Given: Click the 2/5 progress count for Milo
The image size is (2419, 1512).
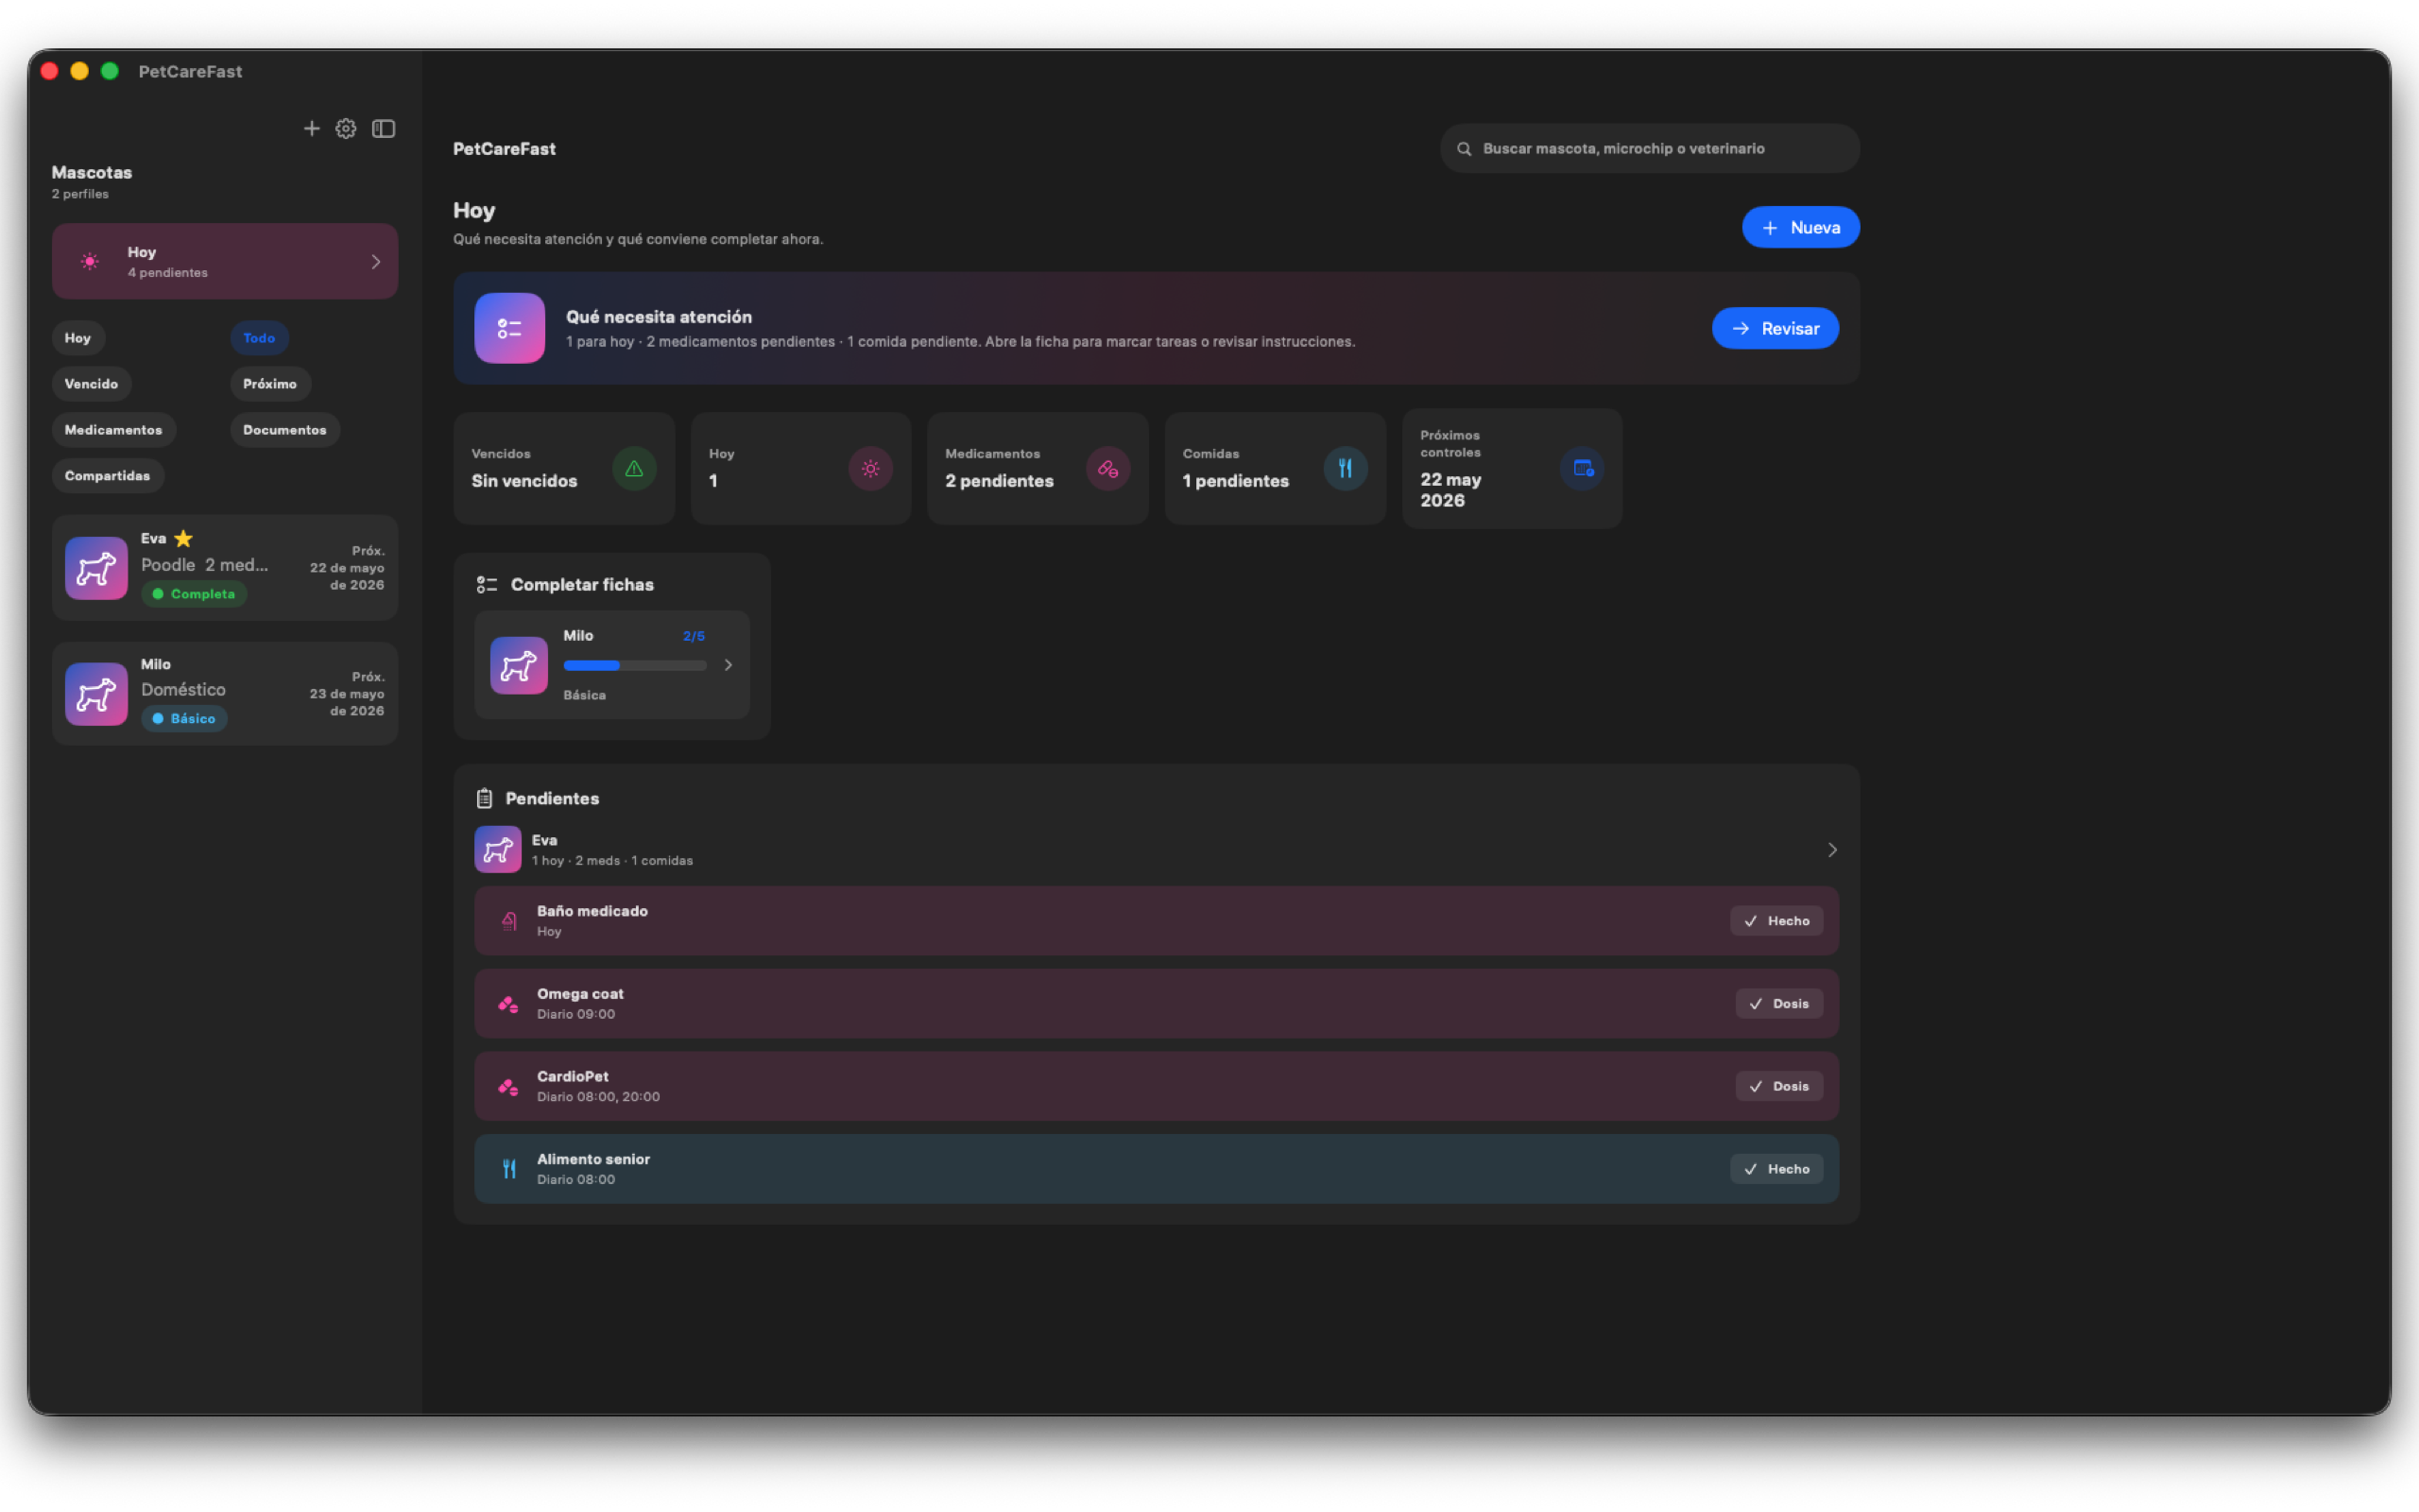Looking at the screenshot, I should 694,636.
